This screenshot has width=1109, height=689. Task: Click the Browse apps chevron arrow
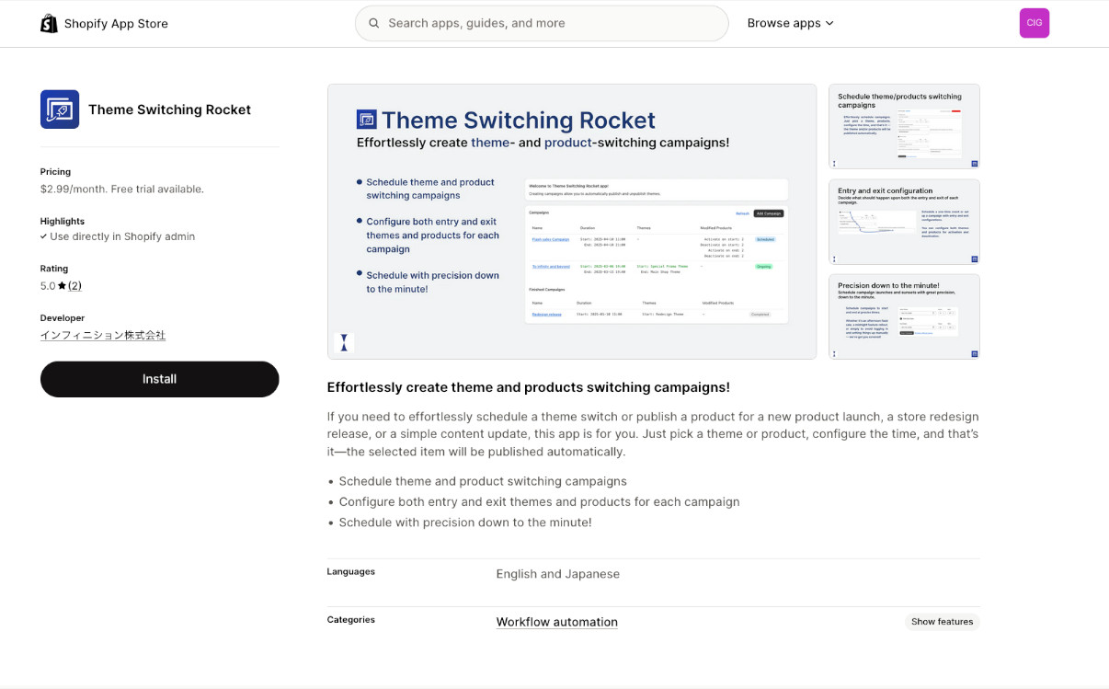[829, 23]
